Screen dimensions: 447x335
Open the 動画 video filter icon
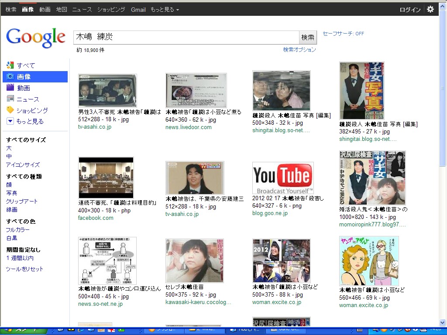pyautogui.click(x=10, y=88)
